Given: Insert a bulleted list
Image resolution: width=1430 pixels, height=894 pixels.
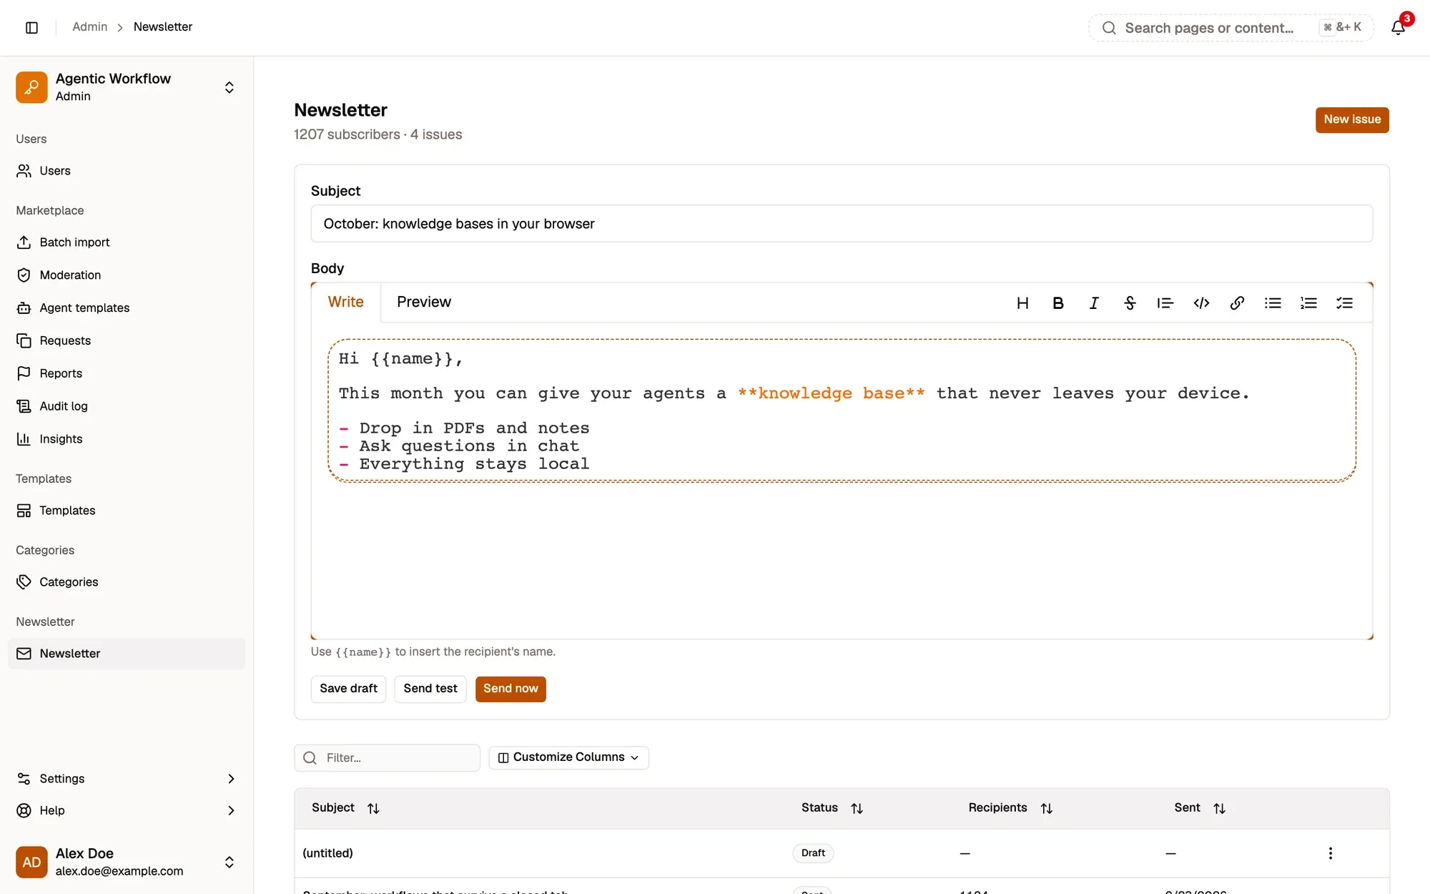Looking at the screenshot, I should tap(1273, 303).
